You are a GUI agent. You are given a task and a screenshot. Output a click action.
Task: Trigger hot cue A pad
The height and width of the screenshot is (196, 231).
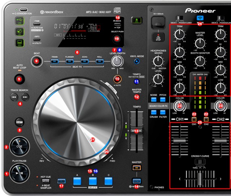pos(77,181)
